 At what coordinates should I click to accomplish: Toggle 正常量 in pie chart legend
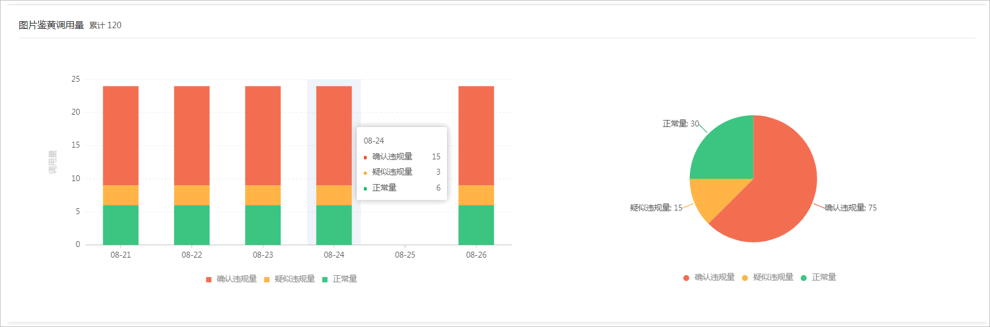click(x=818, y=278)
